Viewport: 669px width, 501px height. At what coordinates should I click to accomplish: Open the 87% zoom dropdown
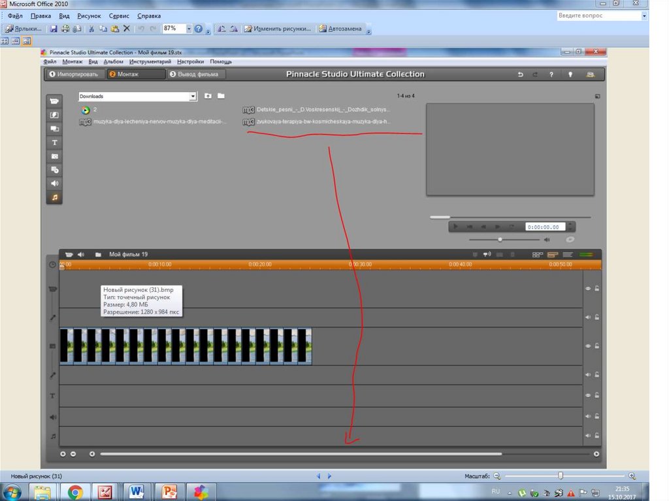(x=189, y=29)
